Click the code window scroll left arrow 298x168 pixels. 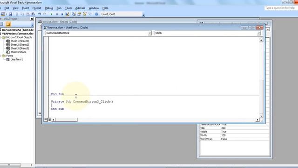tap(54, 119)
